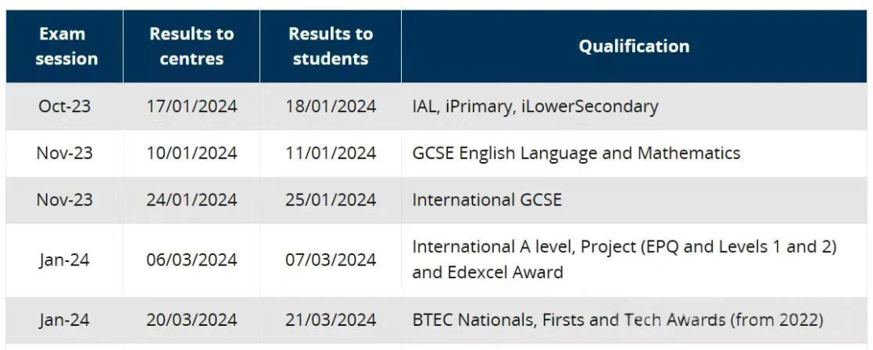Select the 25/01/2024 date cell

330,200
